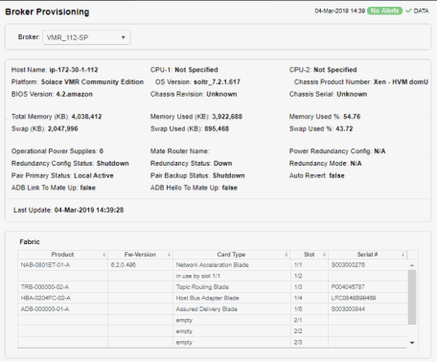Click the empty slot 2/1 row
This screenshot has width=437, height=362.
213,320
